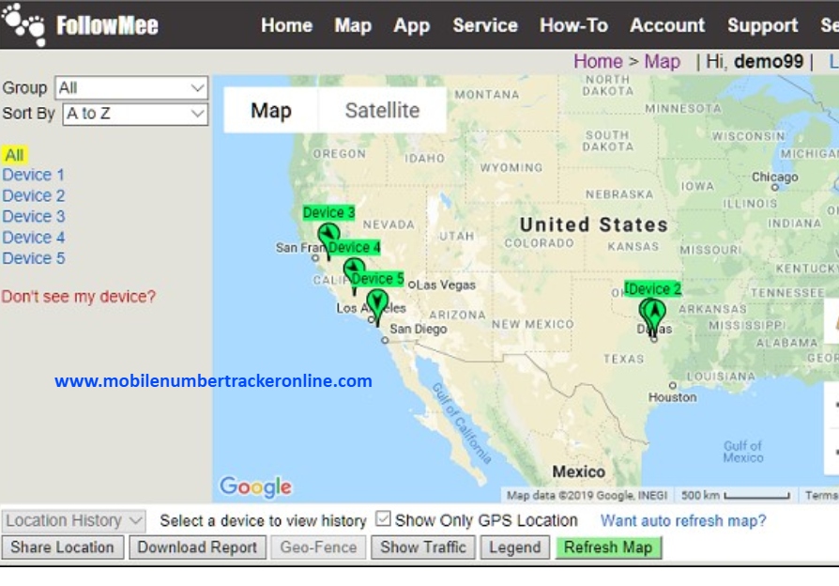
Task: Click the Device 2 marker near Dallas
Action: [652, 313]
